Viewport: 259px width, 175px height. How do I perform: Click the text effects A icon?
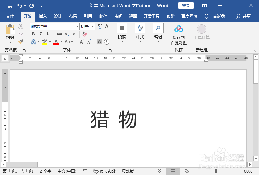click(x=34, y=42)
